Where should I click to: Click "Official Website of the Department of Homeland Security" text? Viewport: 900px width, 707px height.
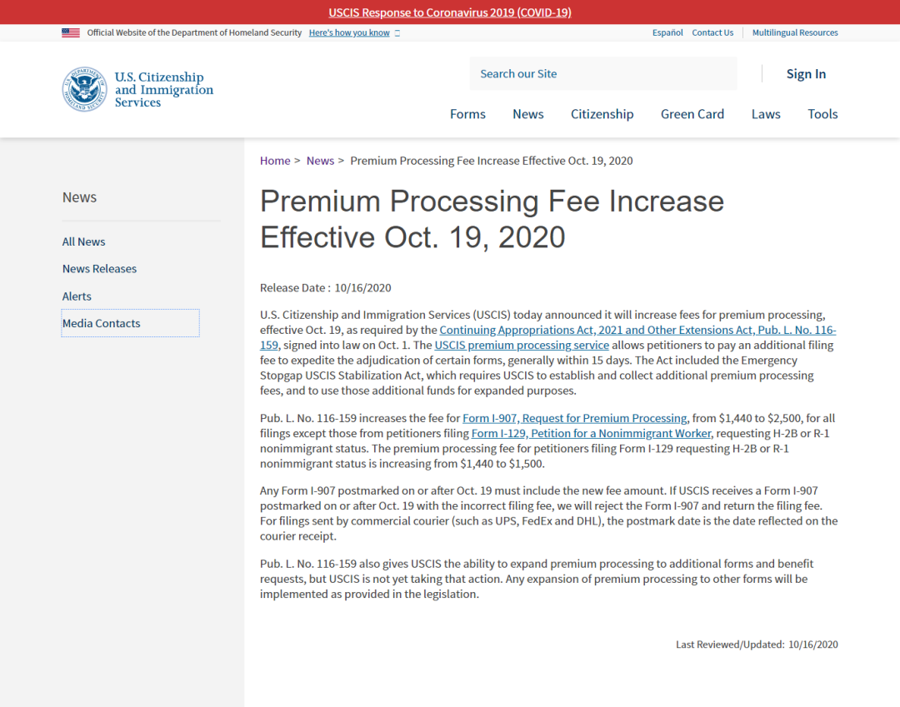coord(194,32)
